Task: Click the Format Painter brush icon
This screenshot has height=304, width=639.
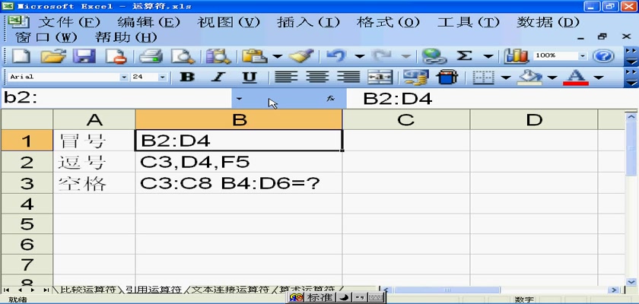Action: [x=302, y=56]
